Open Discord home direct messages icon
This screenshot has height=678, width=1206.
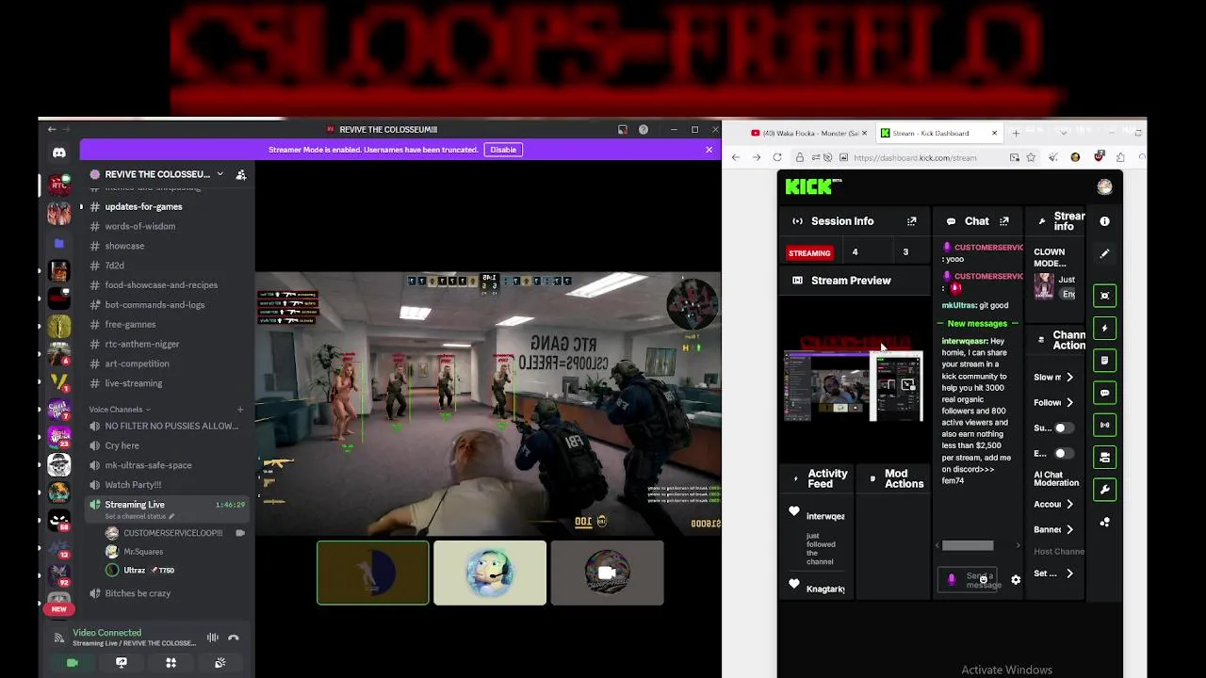59,153
